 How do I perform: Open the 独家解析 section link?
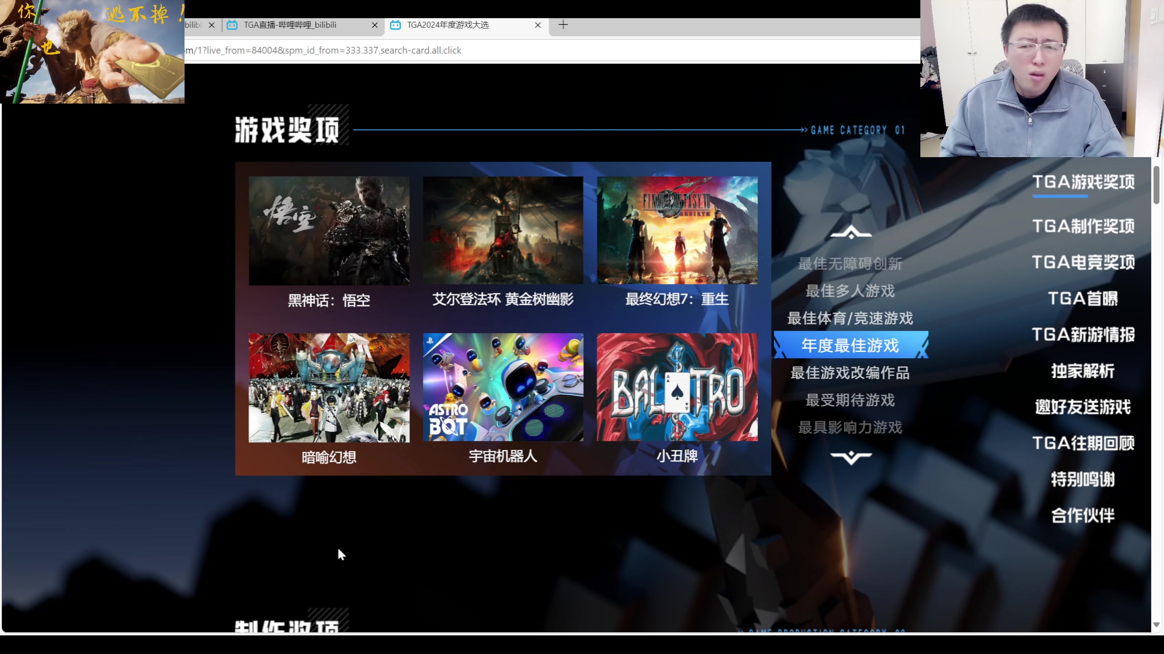[1083, 371]
